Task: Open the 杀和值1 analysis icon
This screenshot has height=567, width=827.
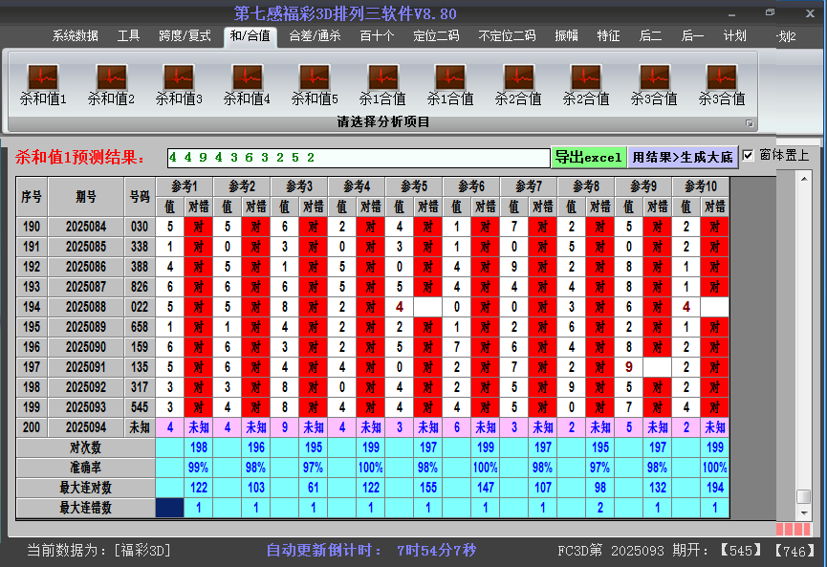Action: point(43,85)
